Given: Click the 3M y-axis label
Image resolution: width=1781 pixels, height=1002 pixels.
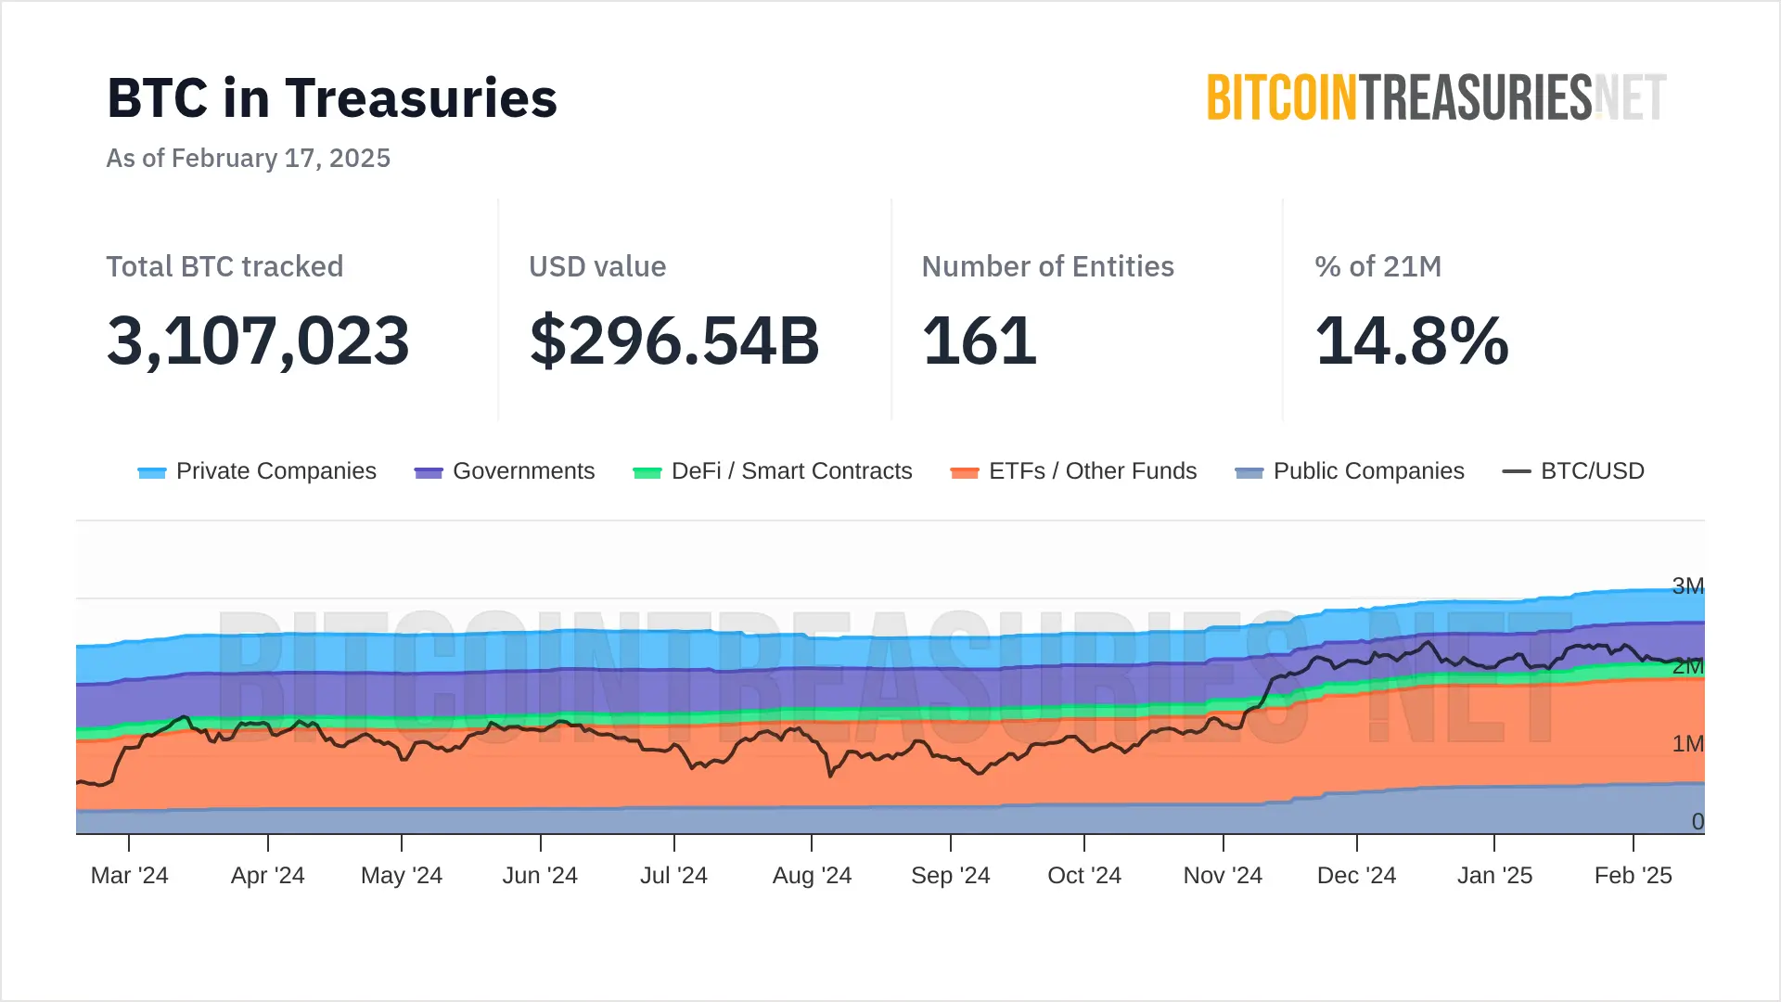Looking at the screenshot, I should [x=1687, y=585].
